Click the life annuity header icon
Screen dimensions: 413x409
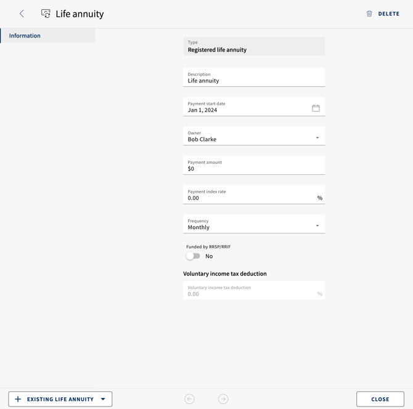click(46, 14)
